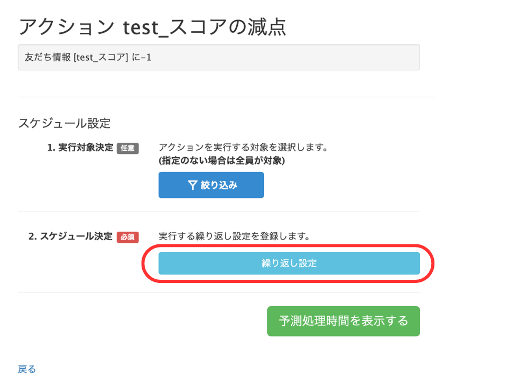Click the divider above the green button
519x384 pixels.
(219, 292)
